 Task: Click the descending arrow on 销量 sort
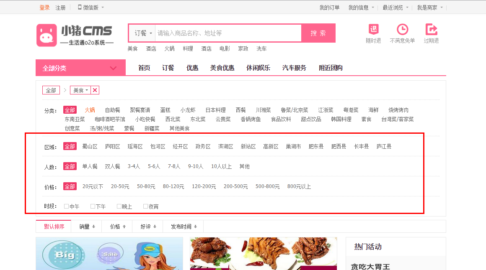[94, 226]
